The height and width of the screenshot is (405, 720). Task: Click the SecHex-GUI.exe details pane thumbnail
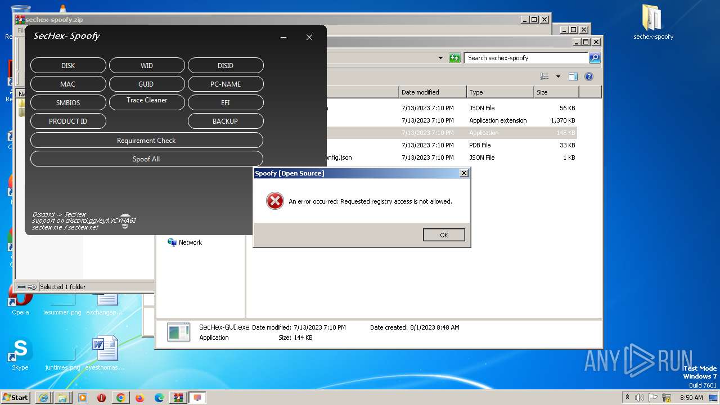[179, 332]
